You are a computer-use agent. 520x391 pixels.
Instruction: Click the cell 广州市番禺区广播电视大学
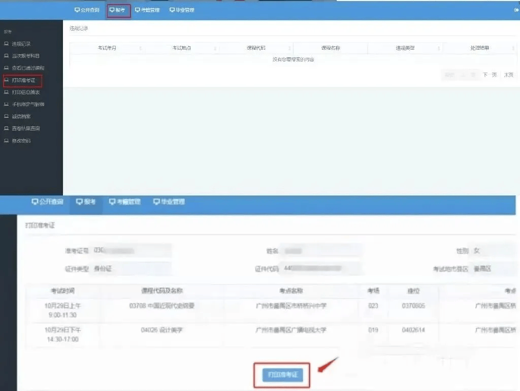(291, 330)
